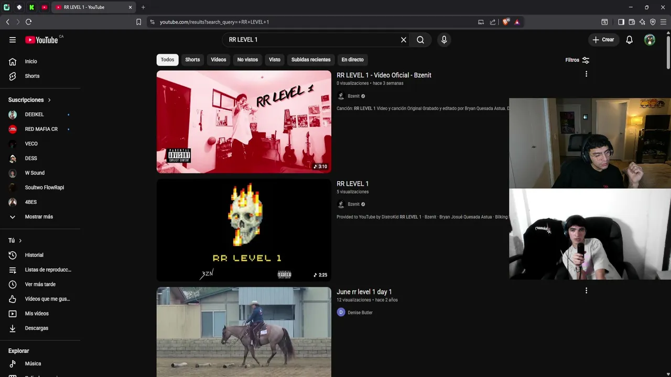Play the horse rider video thumbnail
671x377 pixels.
click(x=244, y=332)
